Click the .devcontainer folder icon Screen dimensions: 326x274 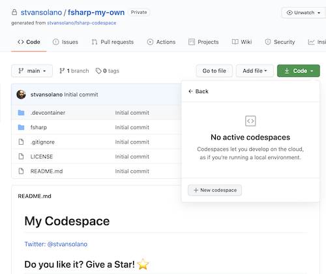tap(21, 113)
